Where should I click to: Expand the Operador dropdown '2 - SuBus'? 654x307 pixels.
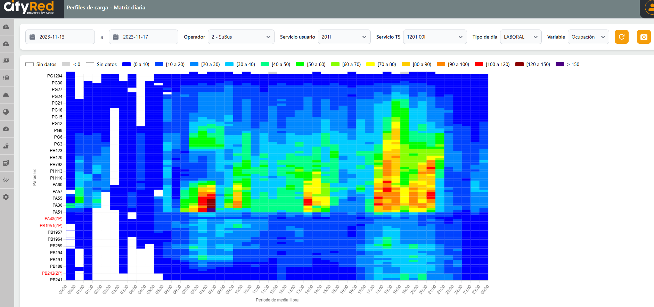[x=241, y=37]
